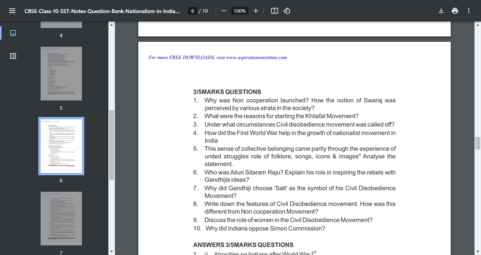
Task: Toggle the sidebar menu hamburger icon
Action: (x=12, y=11)
